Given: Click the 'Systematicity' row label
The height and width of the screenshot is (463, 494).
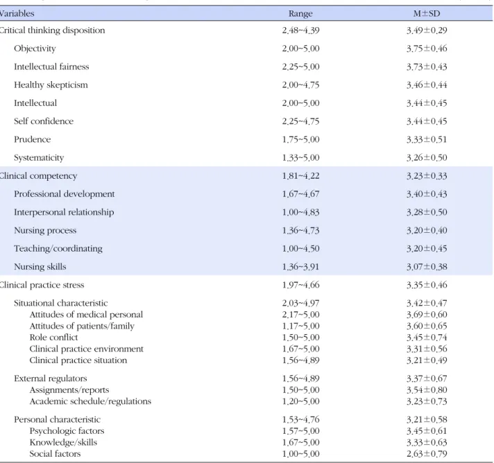Looking at the screenshot, I should (x=39, y=158).
